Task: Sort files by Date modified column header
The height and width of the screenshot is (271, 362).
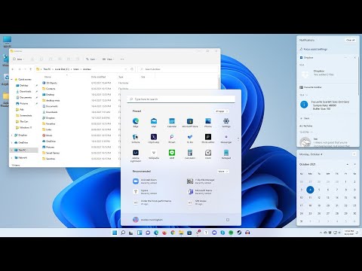Action: [98, 77]
